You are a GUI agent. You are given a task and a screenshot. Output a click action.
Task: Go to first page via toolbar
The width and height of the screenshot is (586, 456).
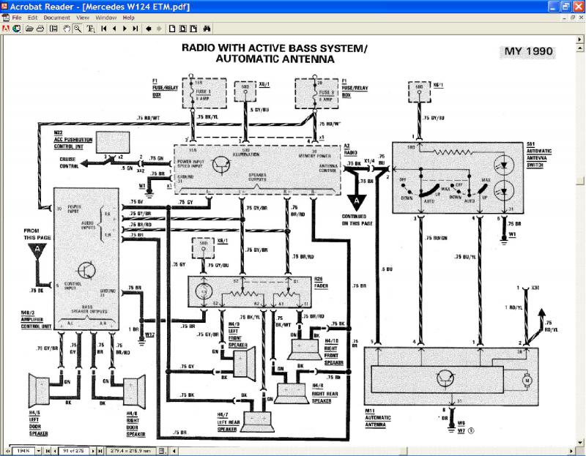[x=104, y=29]
